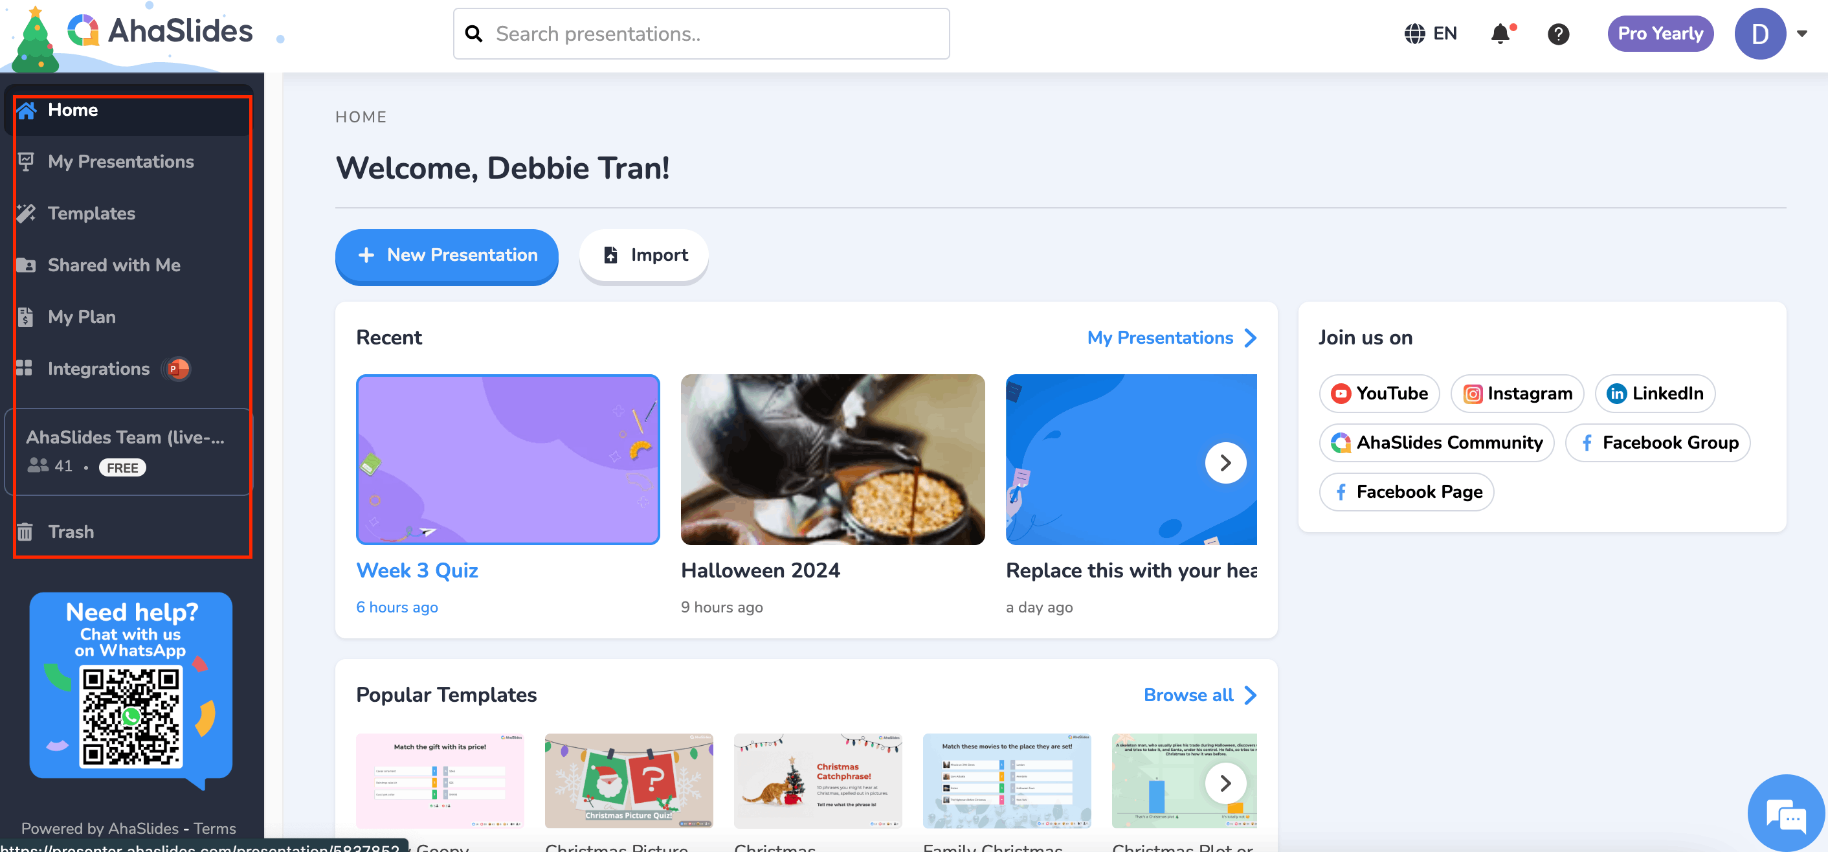Open the notifications bell
This screenshot has width=1828, height=852.
[x=1501, y=34]
